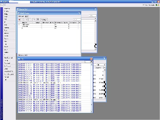Open the column dropdown arrow in the IGMP Proxy table
Screen dimensions: 160x120
coord(79,23)
